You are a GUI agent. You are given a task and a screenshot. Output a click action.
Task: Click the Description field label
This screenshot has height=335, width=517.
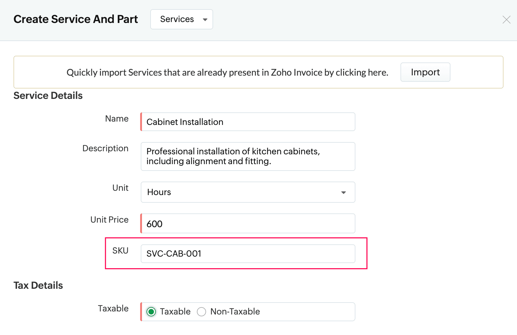pyautogui.click(x=105, y=149)
